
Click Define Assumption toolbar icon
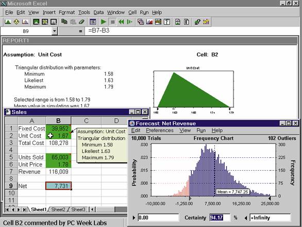(8, 22)
